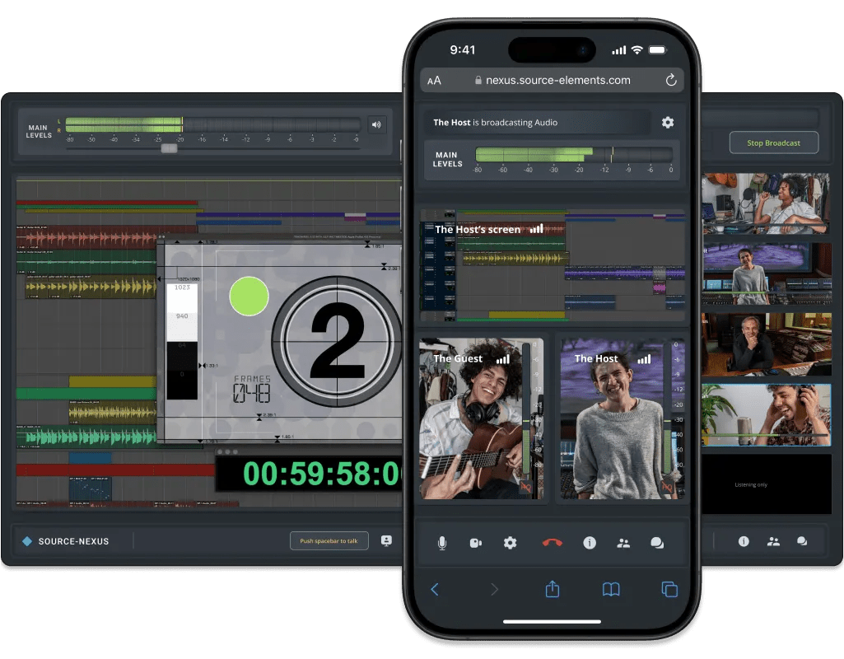Open Safari bookmarks book icon
Screen dimensions: 844x659
[610, 589]
